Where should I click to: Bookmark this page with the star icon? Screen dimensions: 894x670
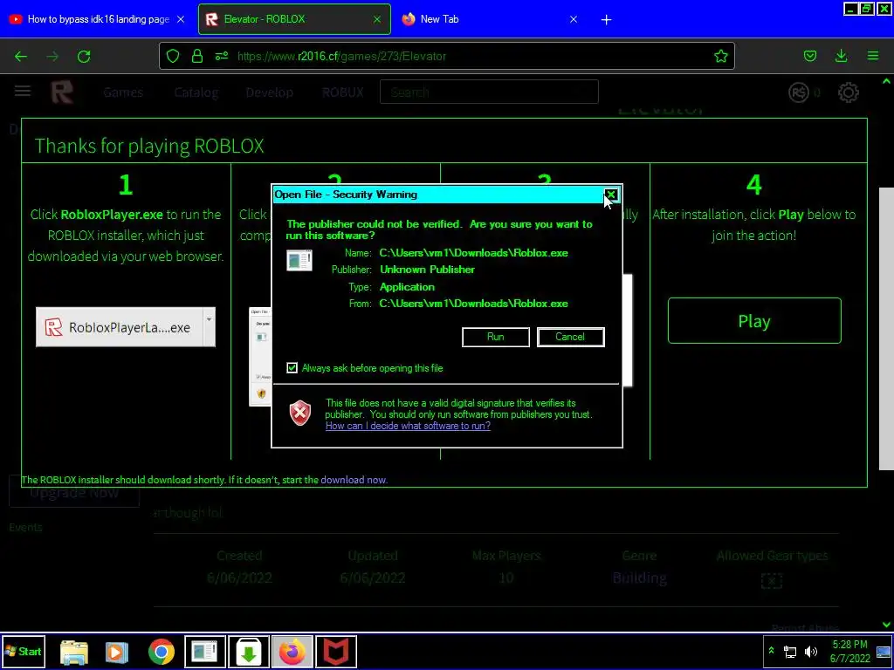720,56
